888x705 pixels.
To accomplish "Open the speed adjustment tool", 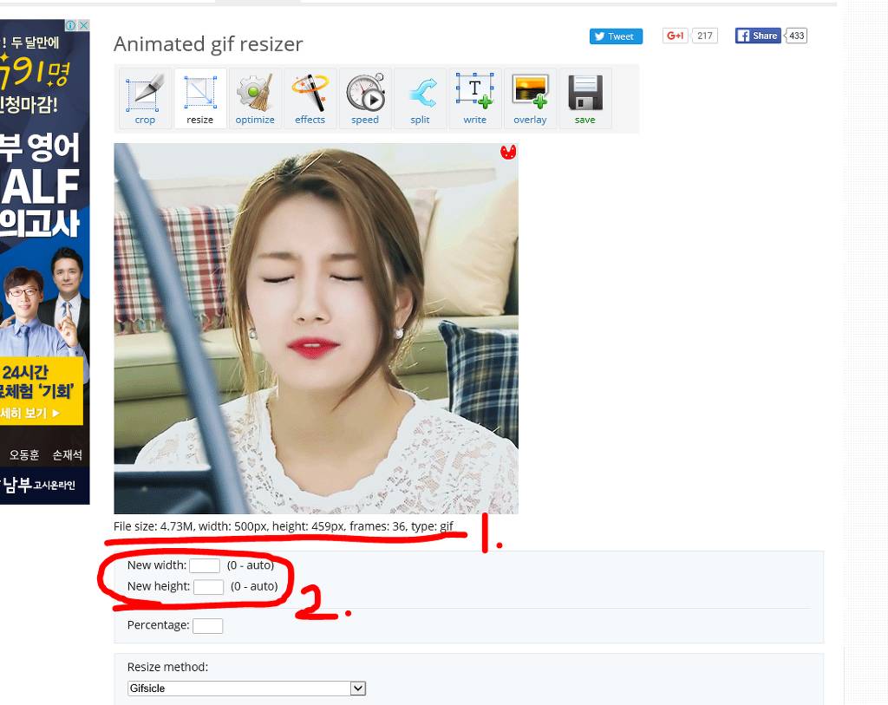I will (x=365, y=97).
